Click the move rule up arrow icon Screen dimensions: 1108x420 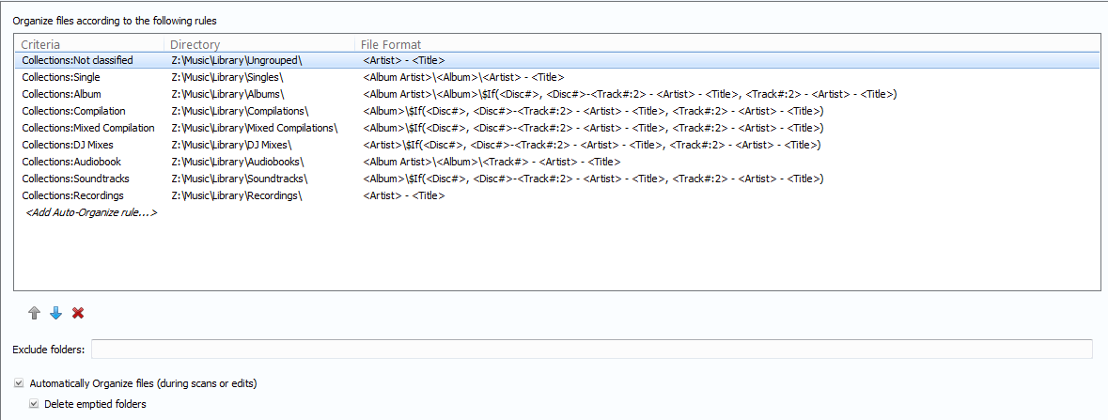tap(35, 313)
